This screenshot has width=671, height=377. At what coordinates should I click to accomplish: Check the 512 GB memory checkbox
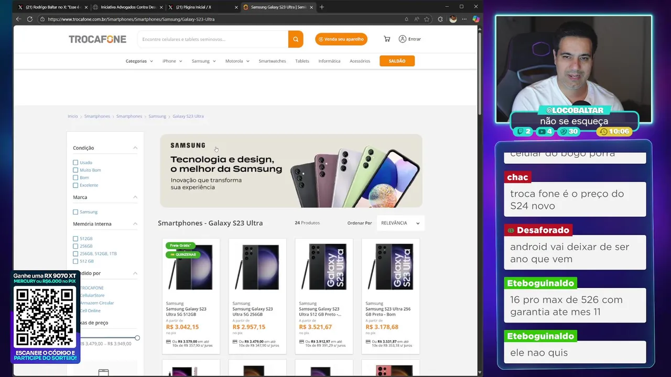pos(75,261)
